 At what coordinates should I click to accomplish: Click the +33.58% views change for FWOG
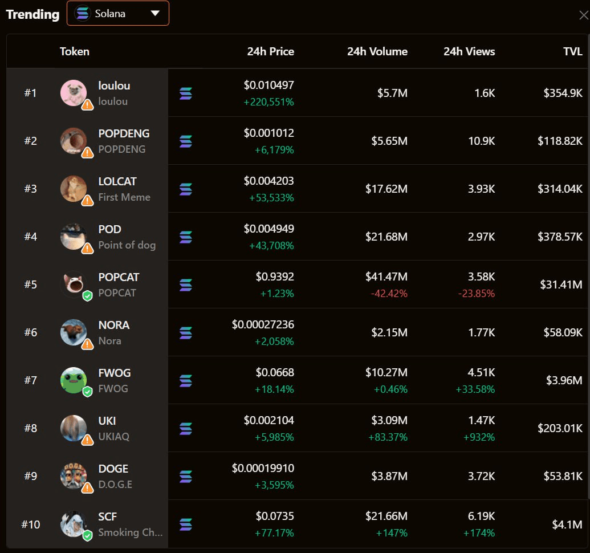tap(475, 389)
